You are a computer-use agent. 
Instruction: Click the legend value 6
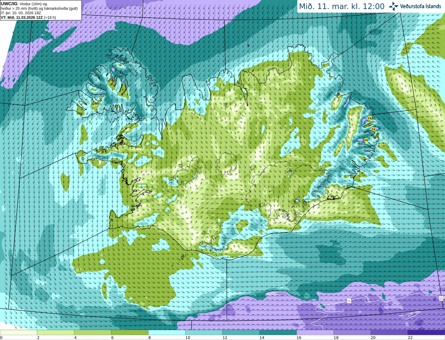click(112, 338)
